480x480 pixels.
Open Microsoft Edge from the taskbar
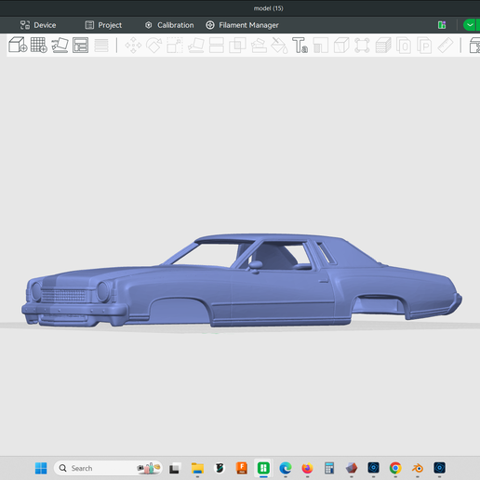click(286, 468)
